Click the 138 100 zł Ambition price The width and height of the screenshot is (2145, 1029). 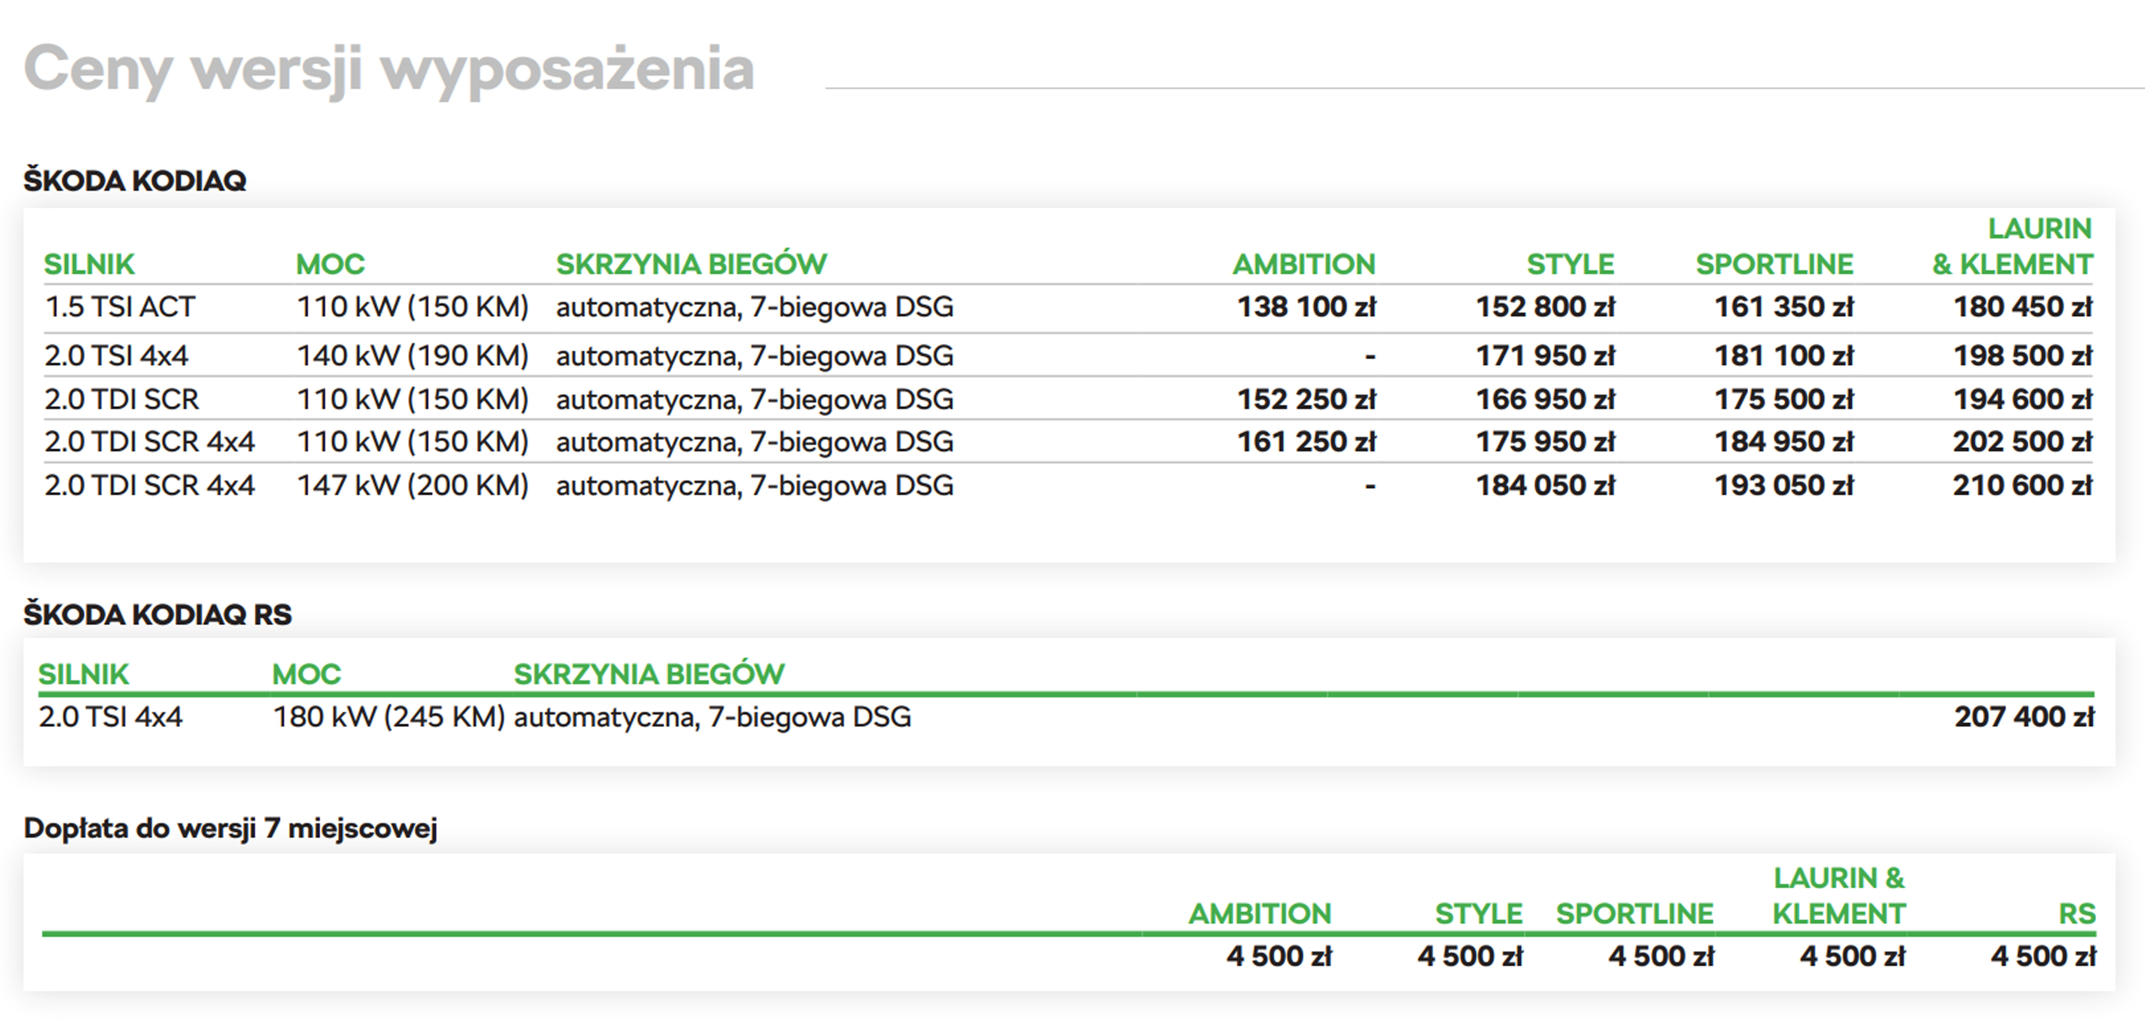coord(1306,307)
